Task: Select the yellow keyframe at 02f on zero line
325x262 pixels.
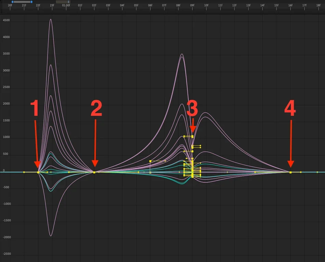Action: (x=94, y=172)
